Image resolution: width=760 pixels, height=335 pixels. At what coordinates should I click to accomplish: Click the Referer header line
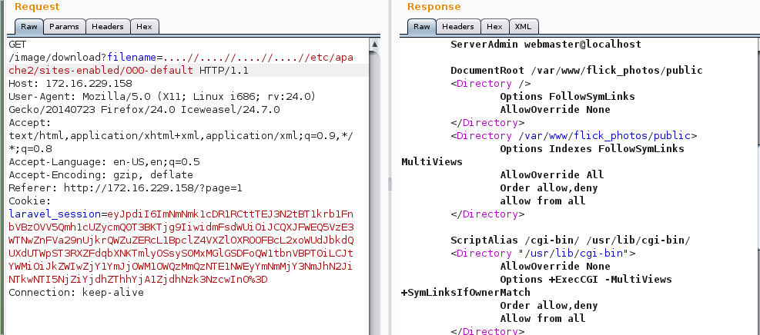click(x=126, y=188)
